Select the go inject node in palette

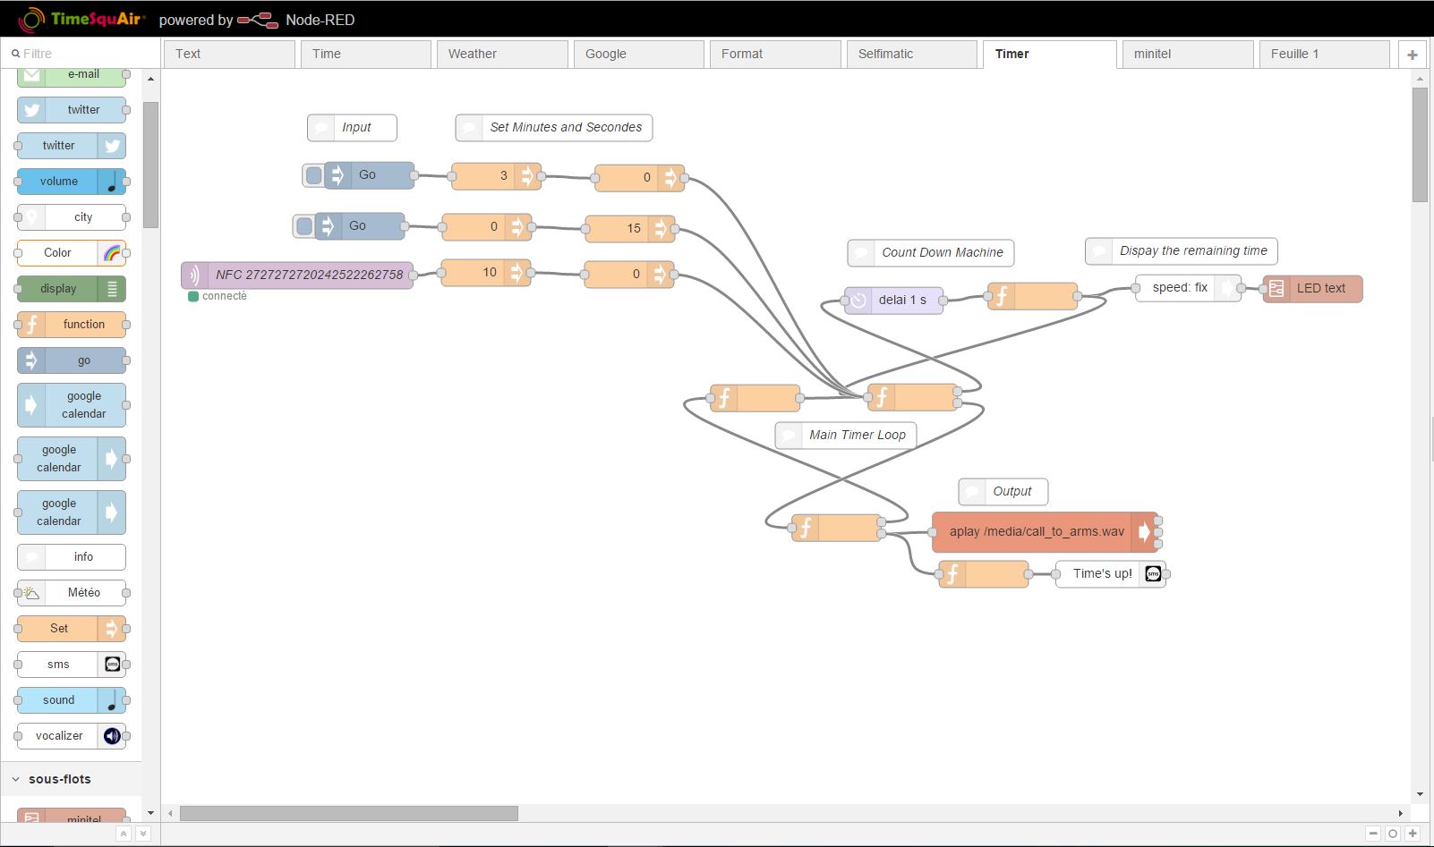point(72,360)
